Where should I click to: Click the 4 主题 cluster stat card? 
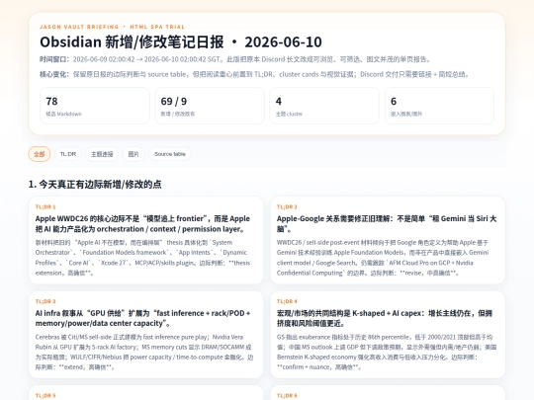[324, 106]
